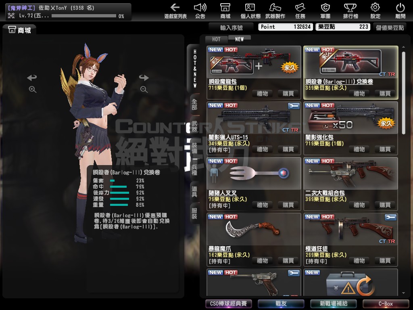Buy 豬豬人叉叉 item
The image size is (413, 310).
point(288,205)
